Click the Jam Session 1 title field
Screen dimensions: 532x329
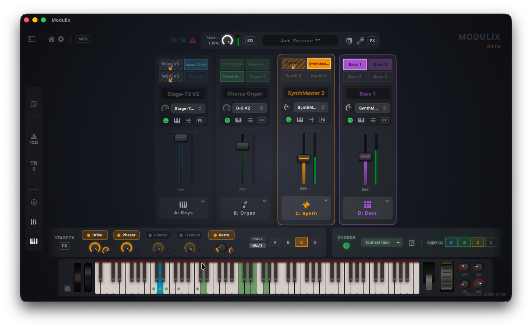click(x=300, y=40)
